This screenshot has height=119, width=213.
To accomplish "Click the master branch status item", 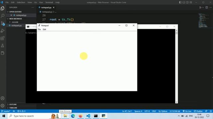I will [x=6, y=111].
